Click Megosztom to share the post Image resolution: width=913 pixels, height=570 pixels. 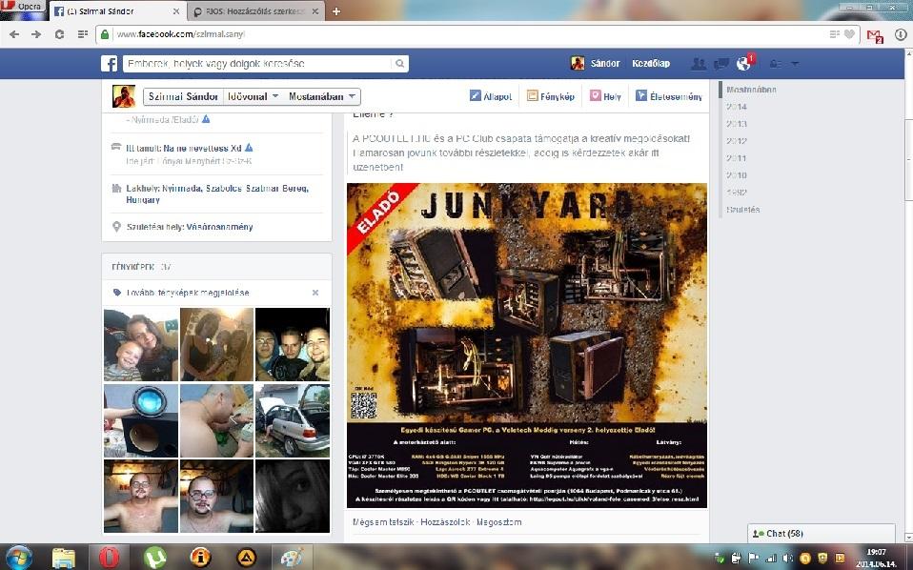tap(498, 522)
